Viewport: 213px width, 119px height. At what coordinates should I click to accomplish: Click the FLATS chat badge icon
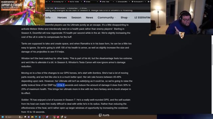(100, 115)
